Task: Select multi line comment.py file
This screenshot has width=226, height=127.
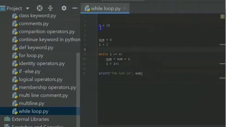Action: pyautogui.click(x=43, y=95)
